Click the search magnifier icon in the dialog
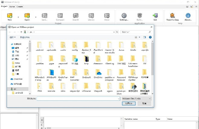199x129 pixels. click(150, 32)
